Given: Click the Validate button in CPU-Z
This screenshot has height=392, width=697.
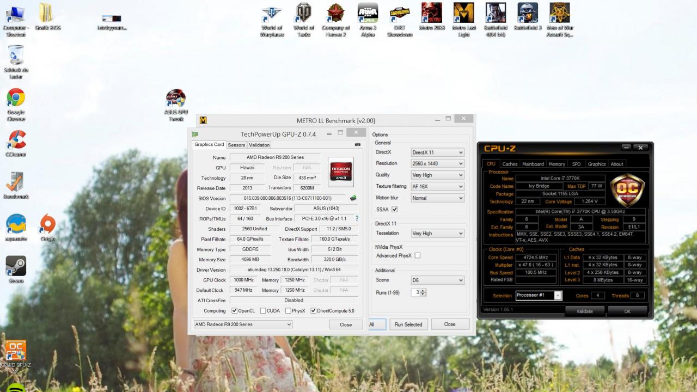Looking at the screenshot, I should [x=584, y=311].
